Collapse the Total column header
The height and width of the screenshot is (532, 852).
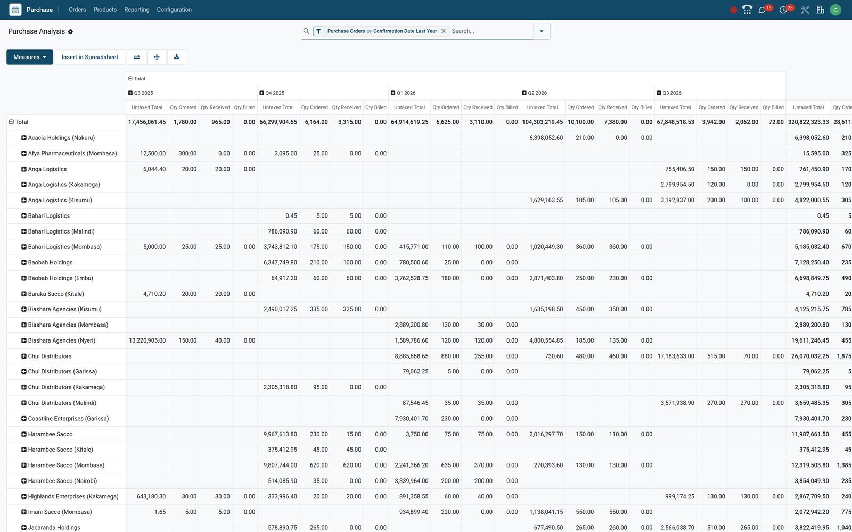[137, 79]
